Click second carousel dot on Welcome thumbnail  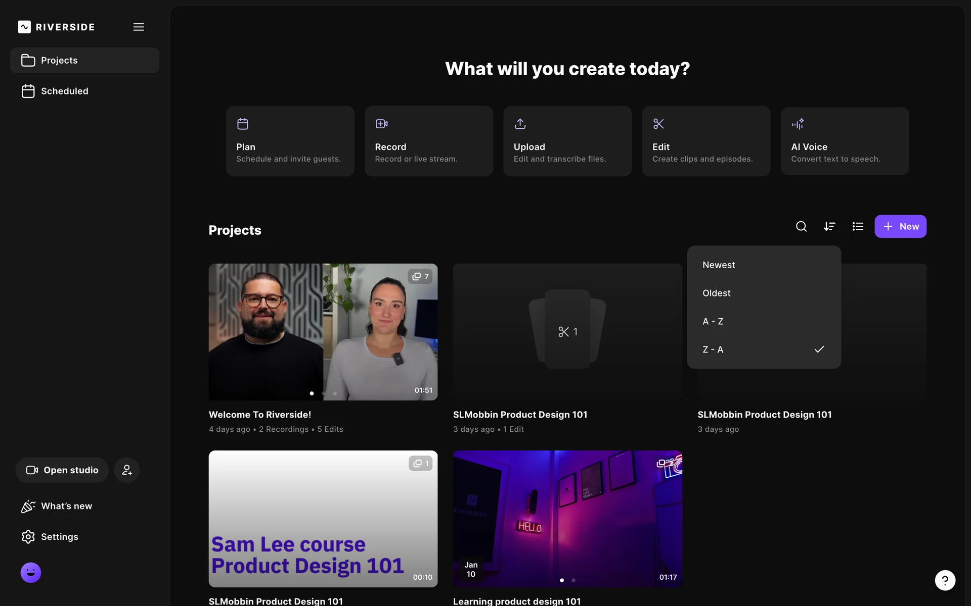coord(323,393)
